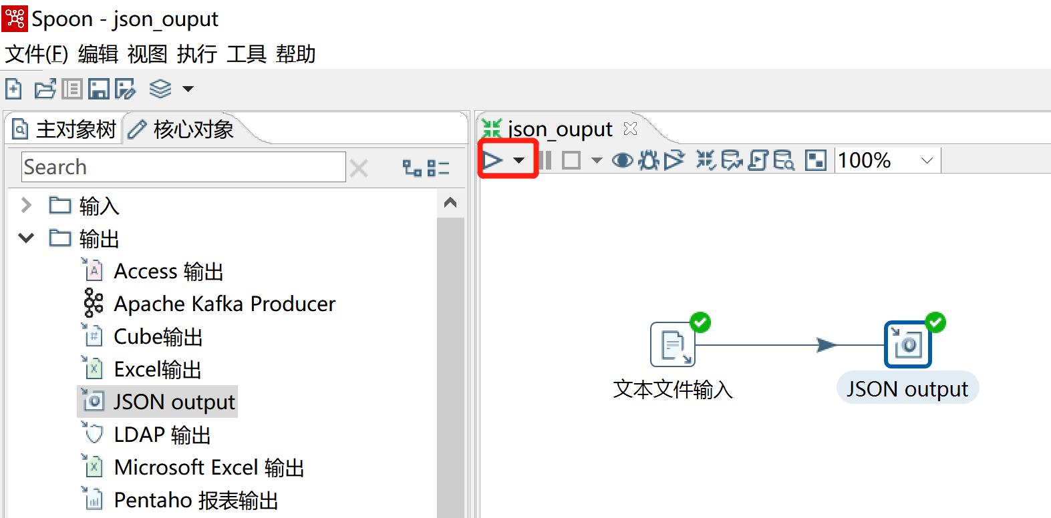Image resolution: width=1051 pixels, height=518 pixels.
Task: Replay the transformation icon
Action: (x=674, y=160)
